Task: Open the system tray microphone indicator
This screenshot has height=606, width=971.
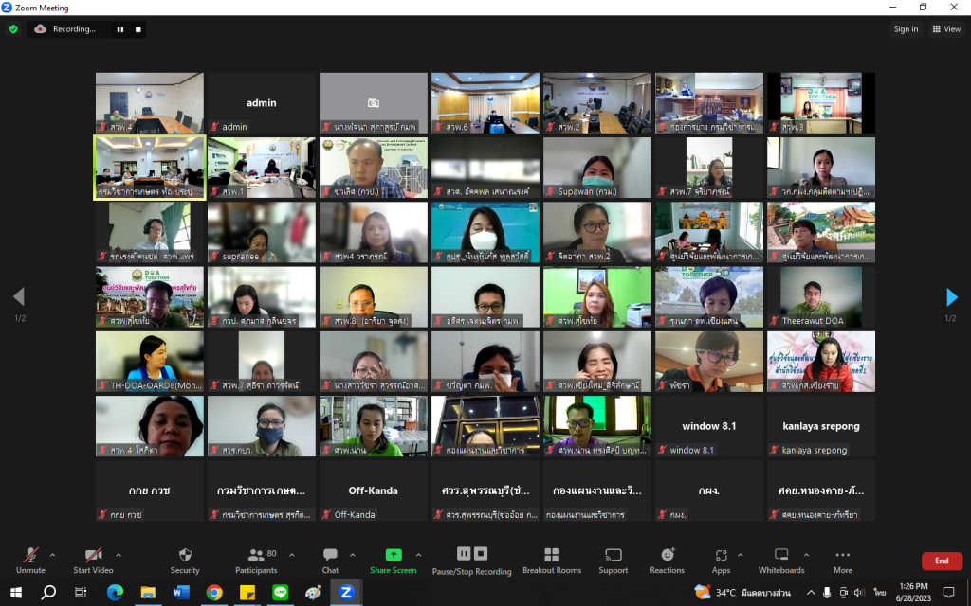Action: [827, 593]
